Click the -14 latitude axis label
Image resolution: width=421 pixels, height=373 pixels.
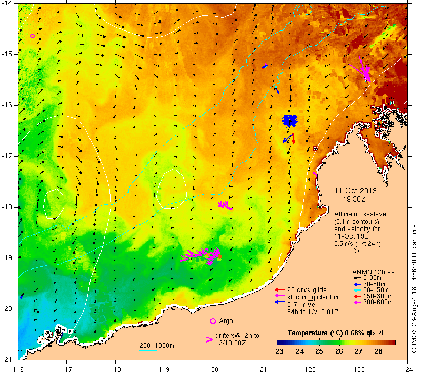(x=7, y=3)
